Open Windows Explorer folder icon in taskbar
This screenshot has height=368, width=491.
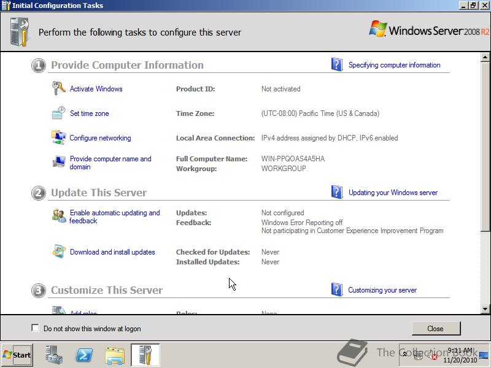point(115,356)
